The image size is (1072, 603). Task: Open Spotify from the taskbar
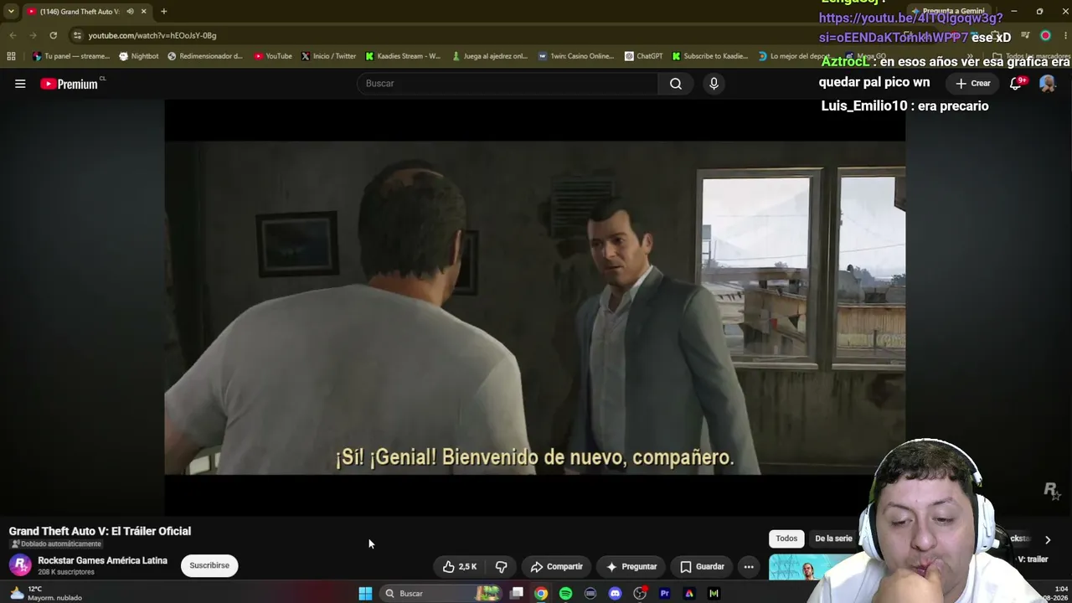point(565,593)
